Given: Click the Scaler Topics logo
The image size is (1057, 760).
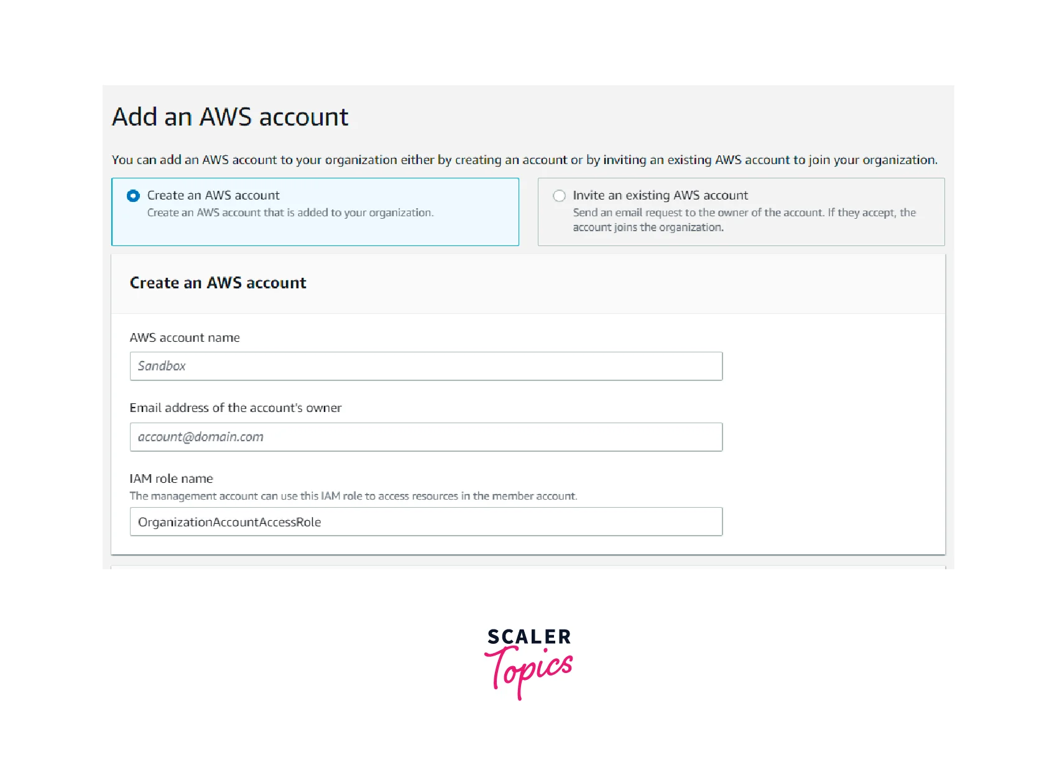Looking at the screenshot, I should coord(528,662).
